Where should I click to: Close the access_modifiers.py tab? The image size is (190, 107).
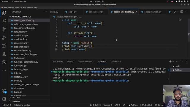(x=136, y=12)
